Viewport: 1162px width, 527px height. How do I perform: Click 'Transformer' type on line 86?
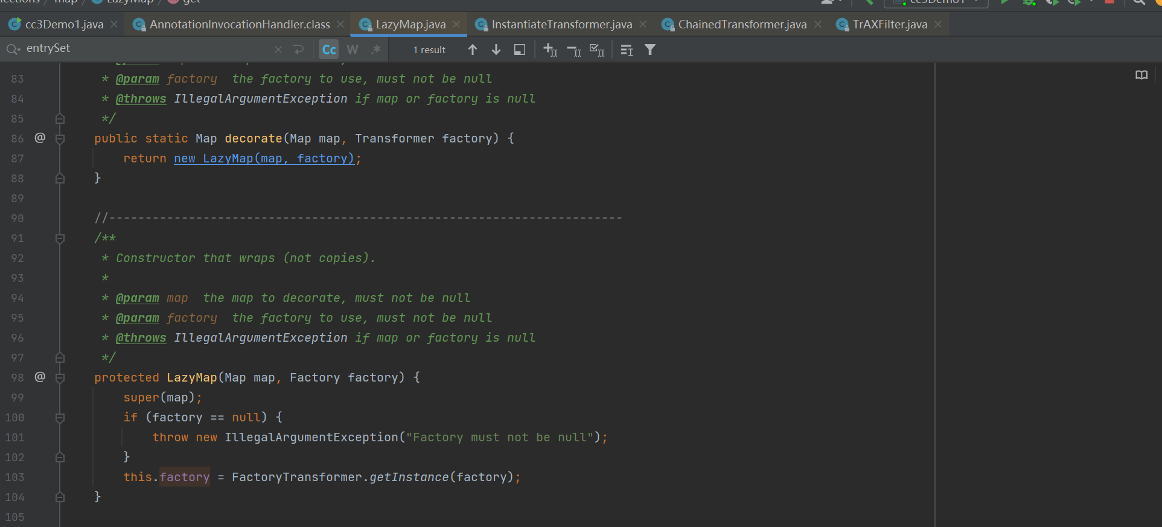[394, 138]
